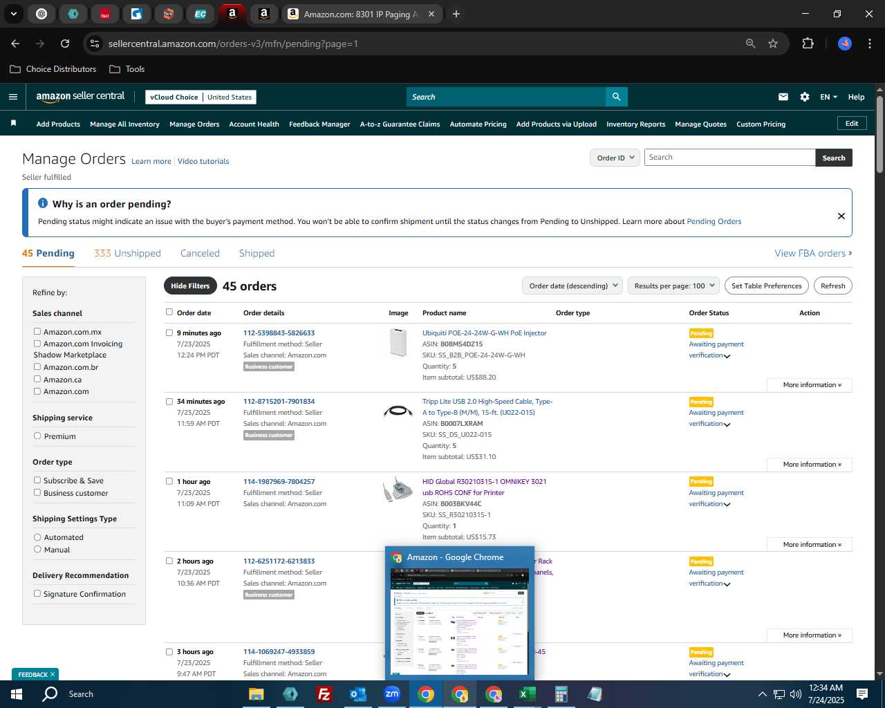This screenshot has width=885, height=708.
Task: Click the Hide Filters button
Action: [190, 286]
